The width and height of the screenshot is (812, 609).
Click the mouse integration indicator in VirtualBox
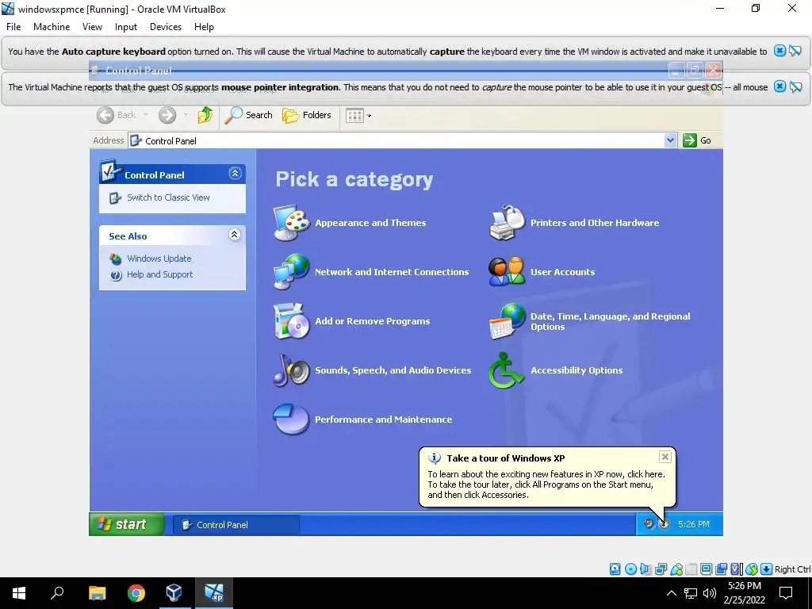[752, 569]
